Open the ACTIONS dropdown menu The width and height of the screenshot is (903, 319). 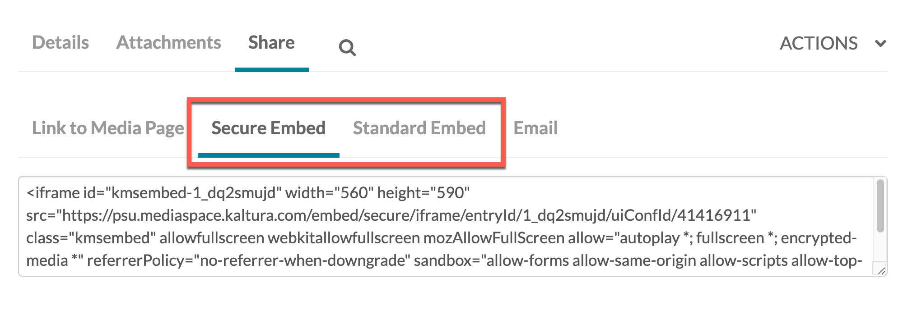818,44
